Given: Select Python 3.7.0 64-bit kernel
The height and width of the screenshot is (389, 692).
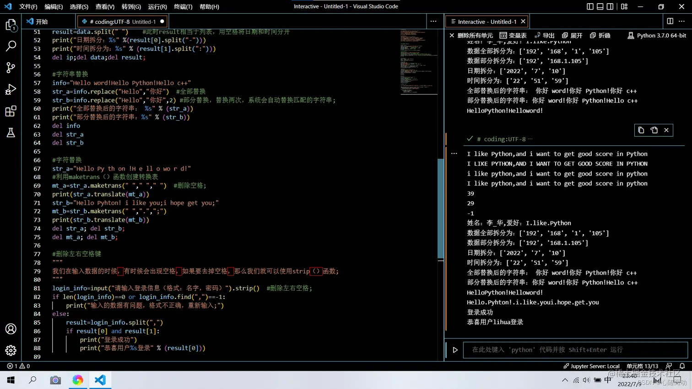Looking at the screenshot, I should coord(657,35).
